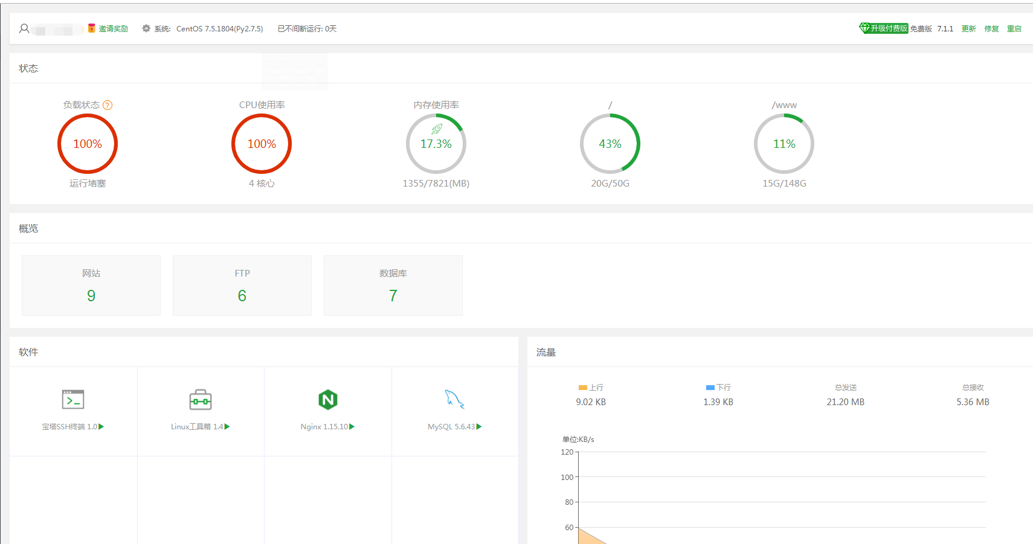Expand the arrow next to 宝塔SSH终端 1.0
Viewport: 1033px width, 544px height.
pos(101,427)
